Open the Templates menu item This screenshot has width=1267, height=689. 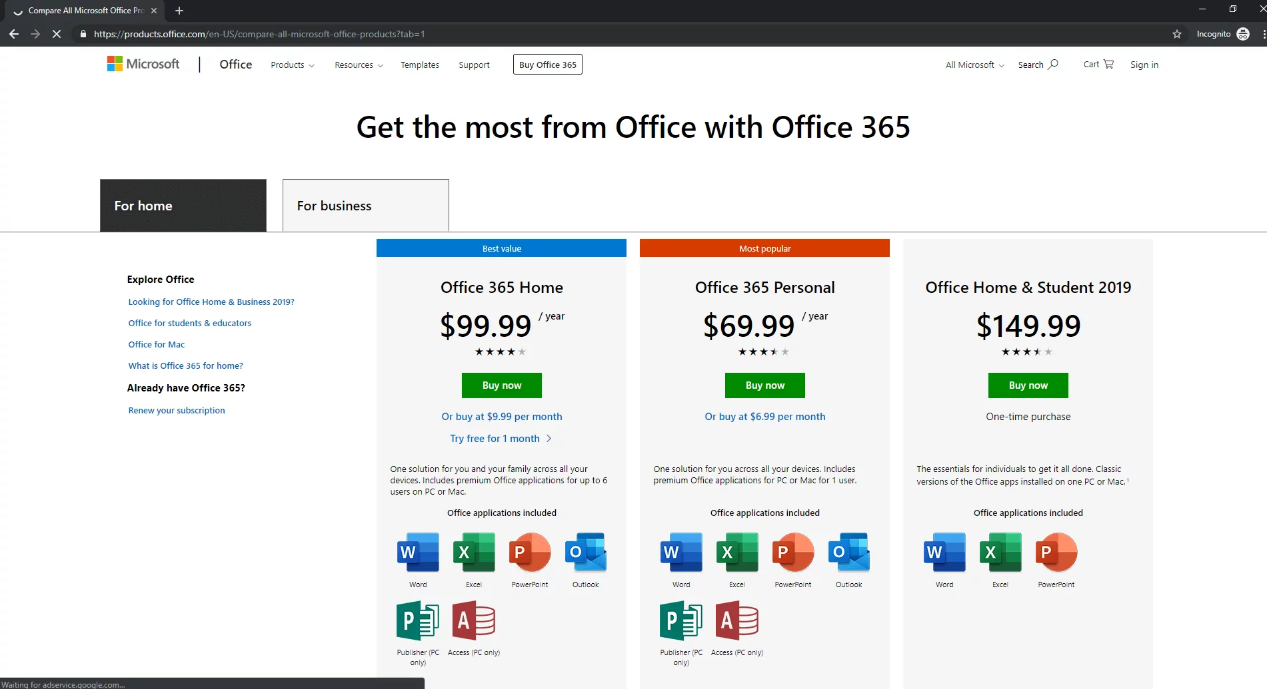[420, 65]
